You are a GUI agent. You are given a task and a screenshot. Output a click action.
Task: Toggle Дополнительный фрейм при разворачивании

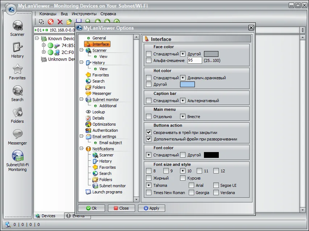149,139
